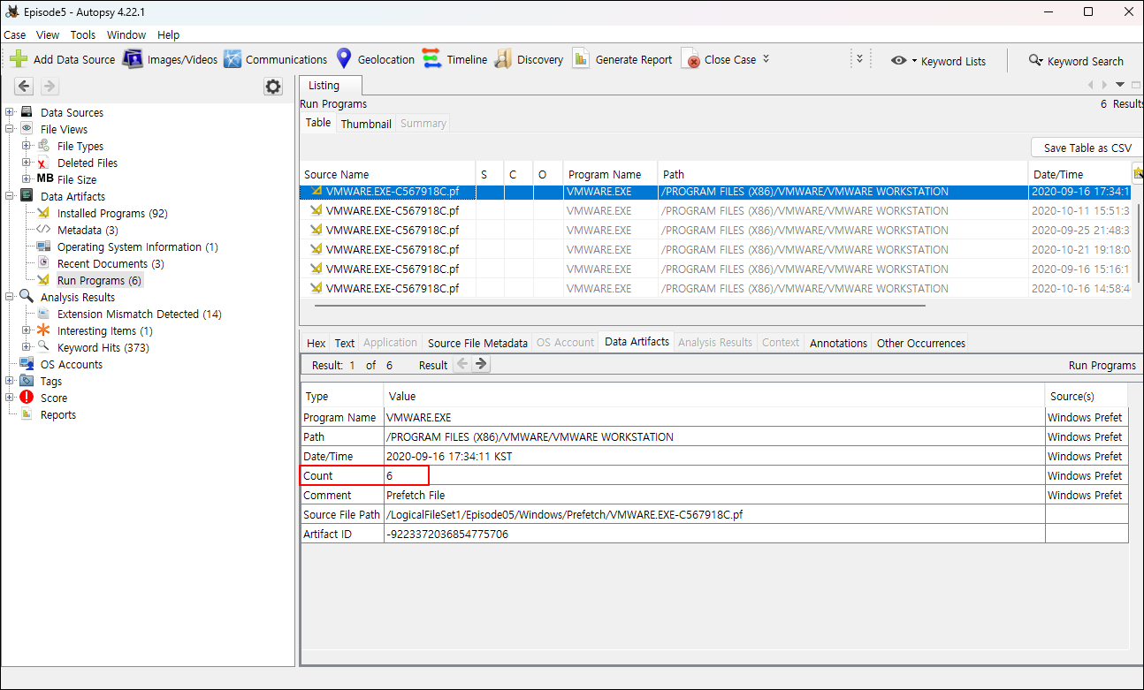Open the tree display settings gear
The image size is (1144, 690).
click(x=273, y=86)
